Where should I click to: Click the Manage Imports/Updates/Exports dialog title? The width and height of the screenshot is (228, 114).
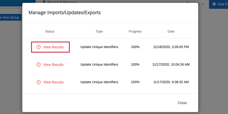pyautogui.click(x=65, y=13)
